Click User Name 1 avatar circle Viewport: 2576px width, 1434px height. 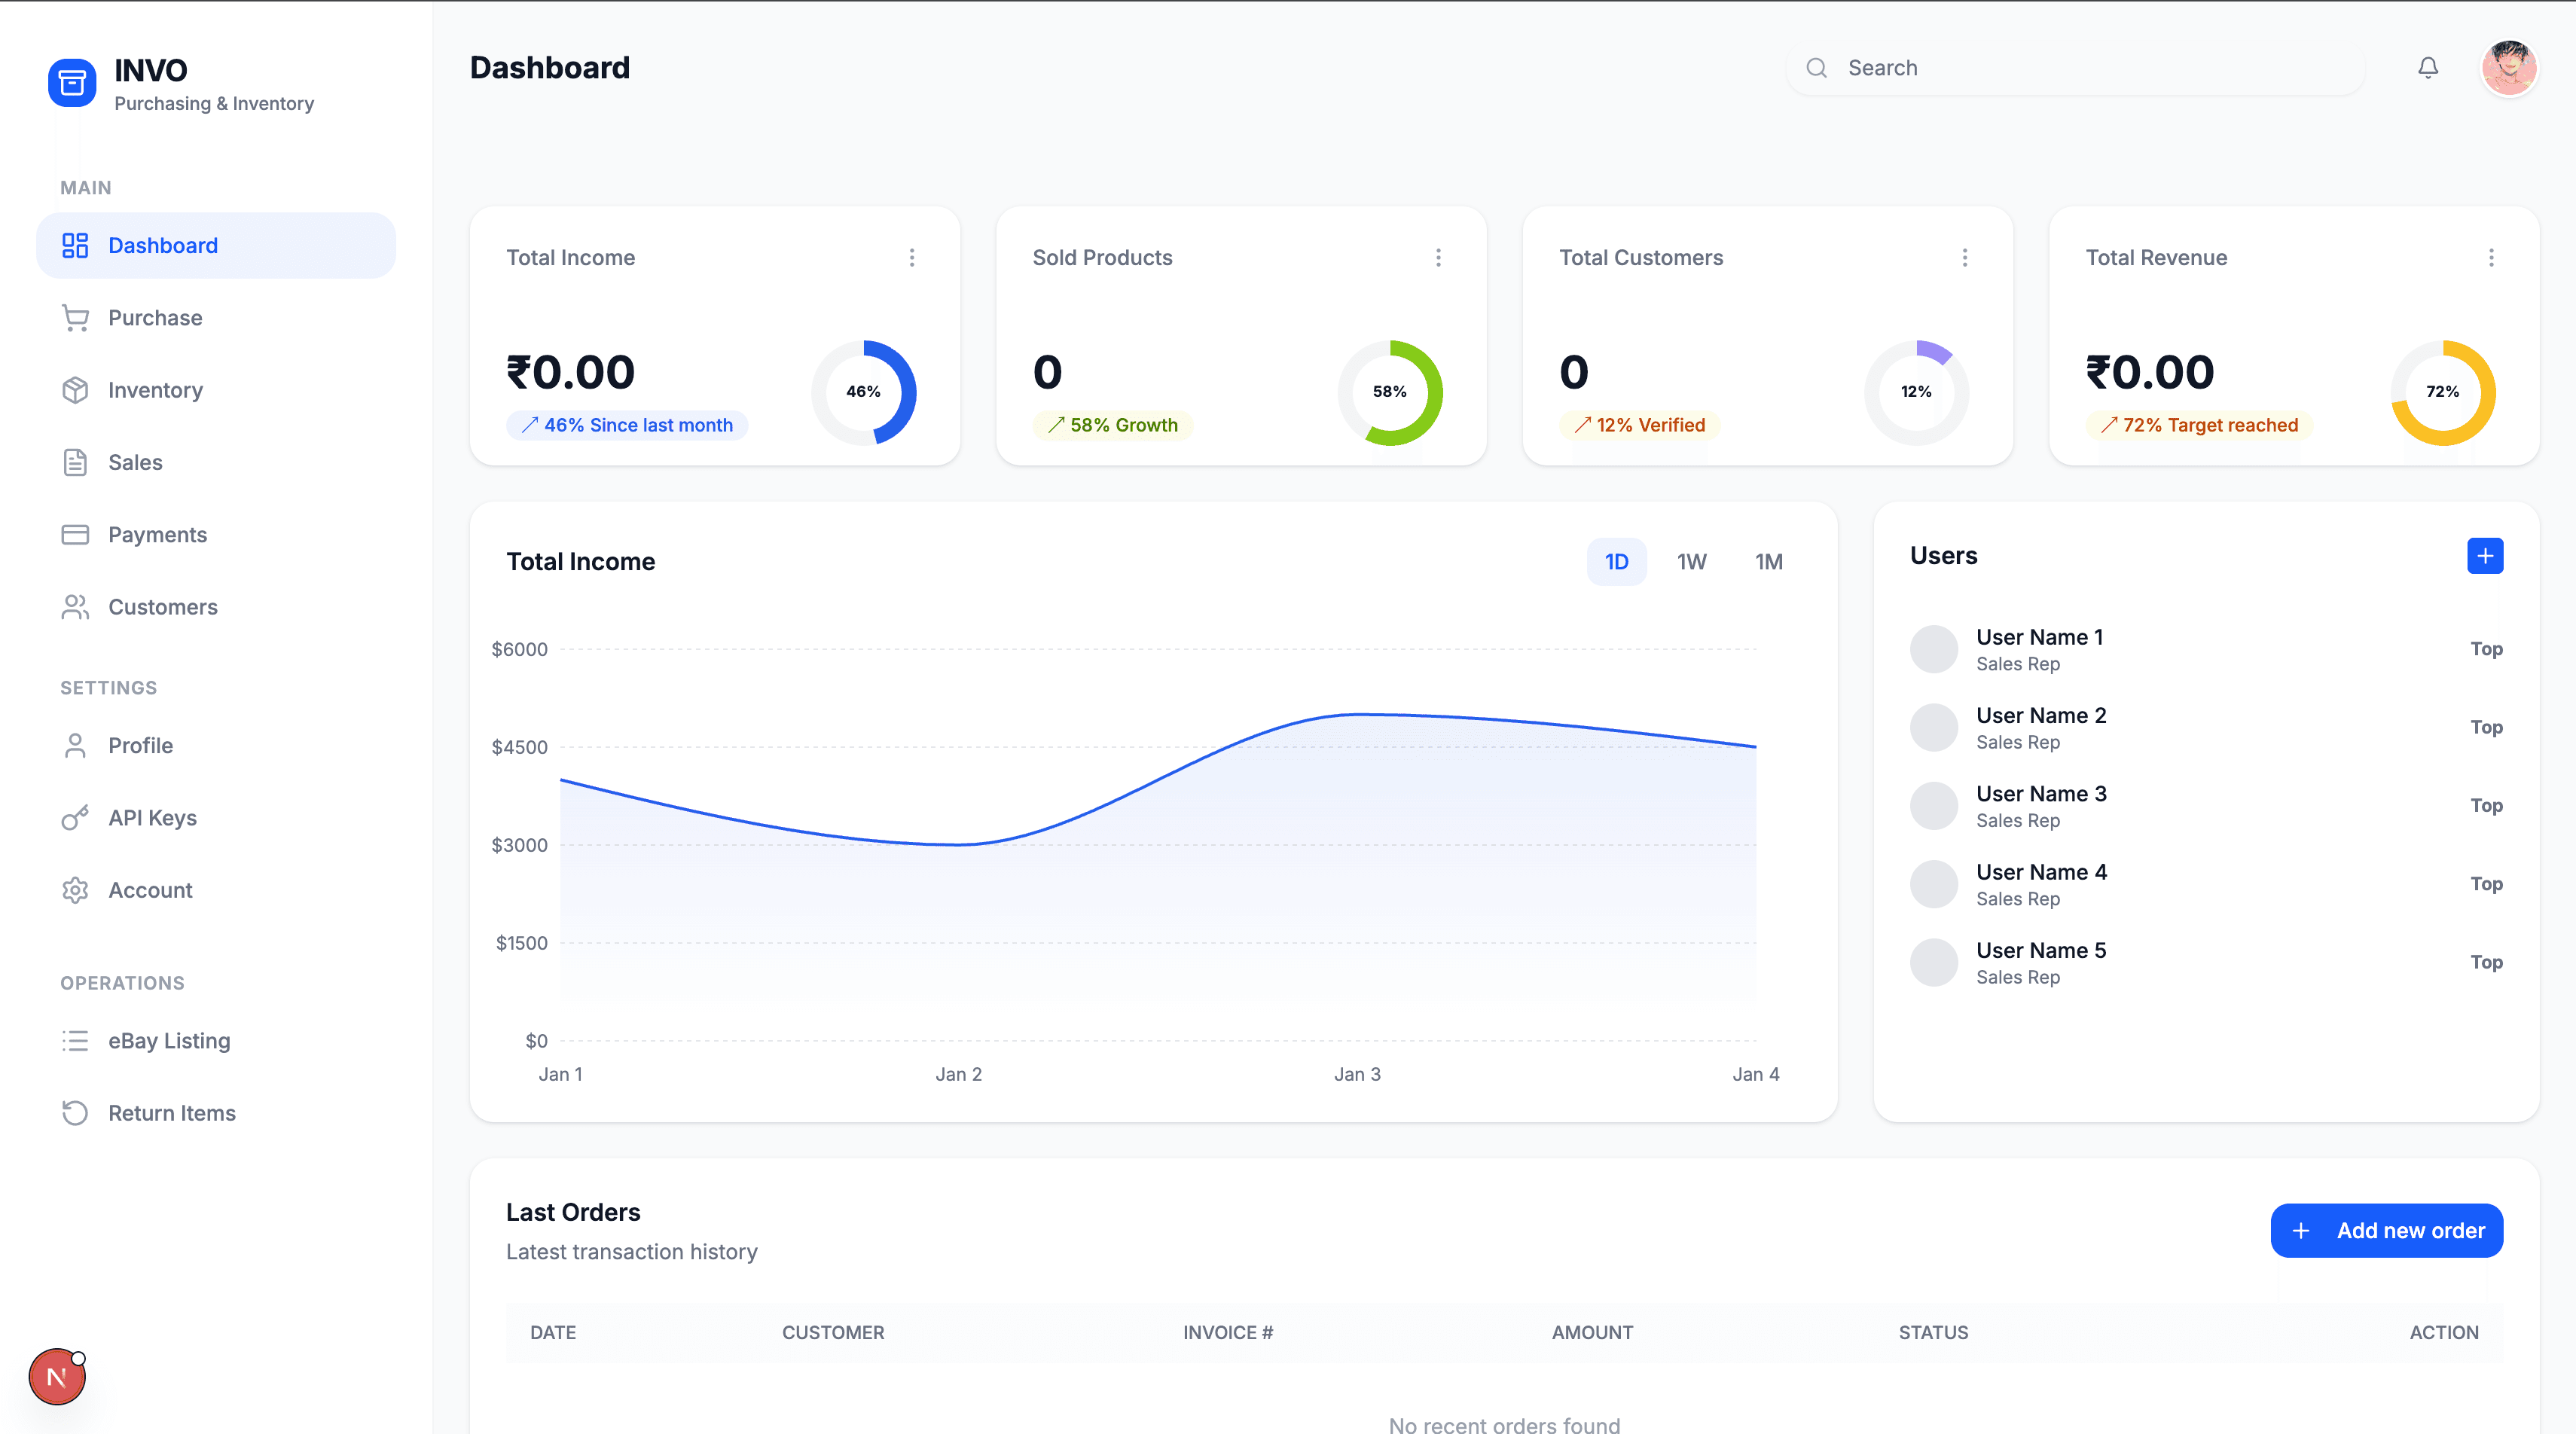coord(1934,649)
